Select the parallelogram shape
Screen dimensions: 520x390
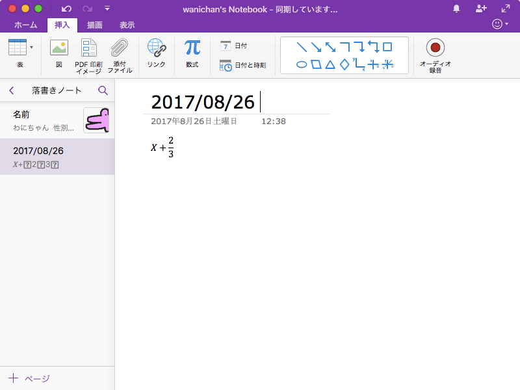coord(316,64)
